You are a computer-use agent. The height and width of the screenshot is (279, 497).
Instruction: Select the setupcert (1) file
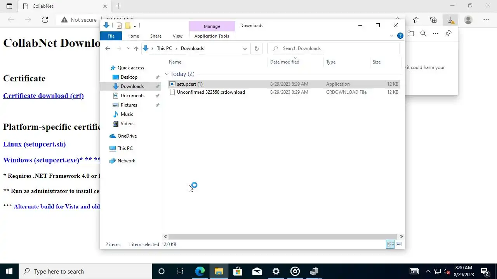(x=284, y=84)
